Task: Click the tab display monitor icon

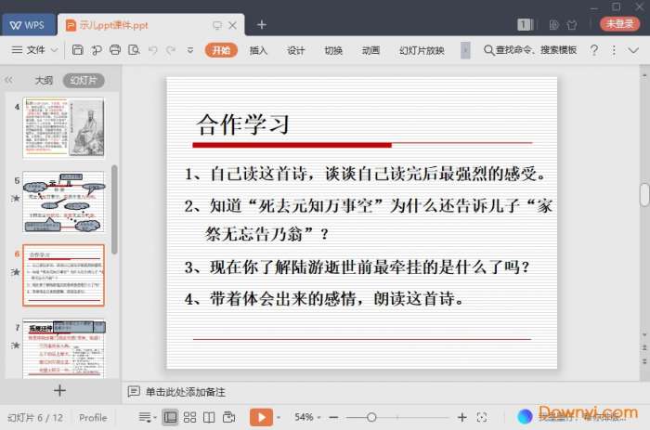Action: click(x=216, y=25)
